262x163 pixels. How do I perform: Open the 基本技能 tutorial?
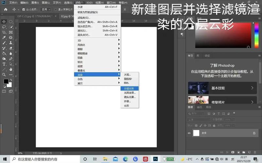[x=222, y=88]
